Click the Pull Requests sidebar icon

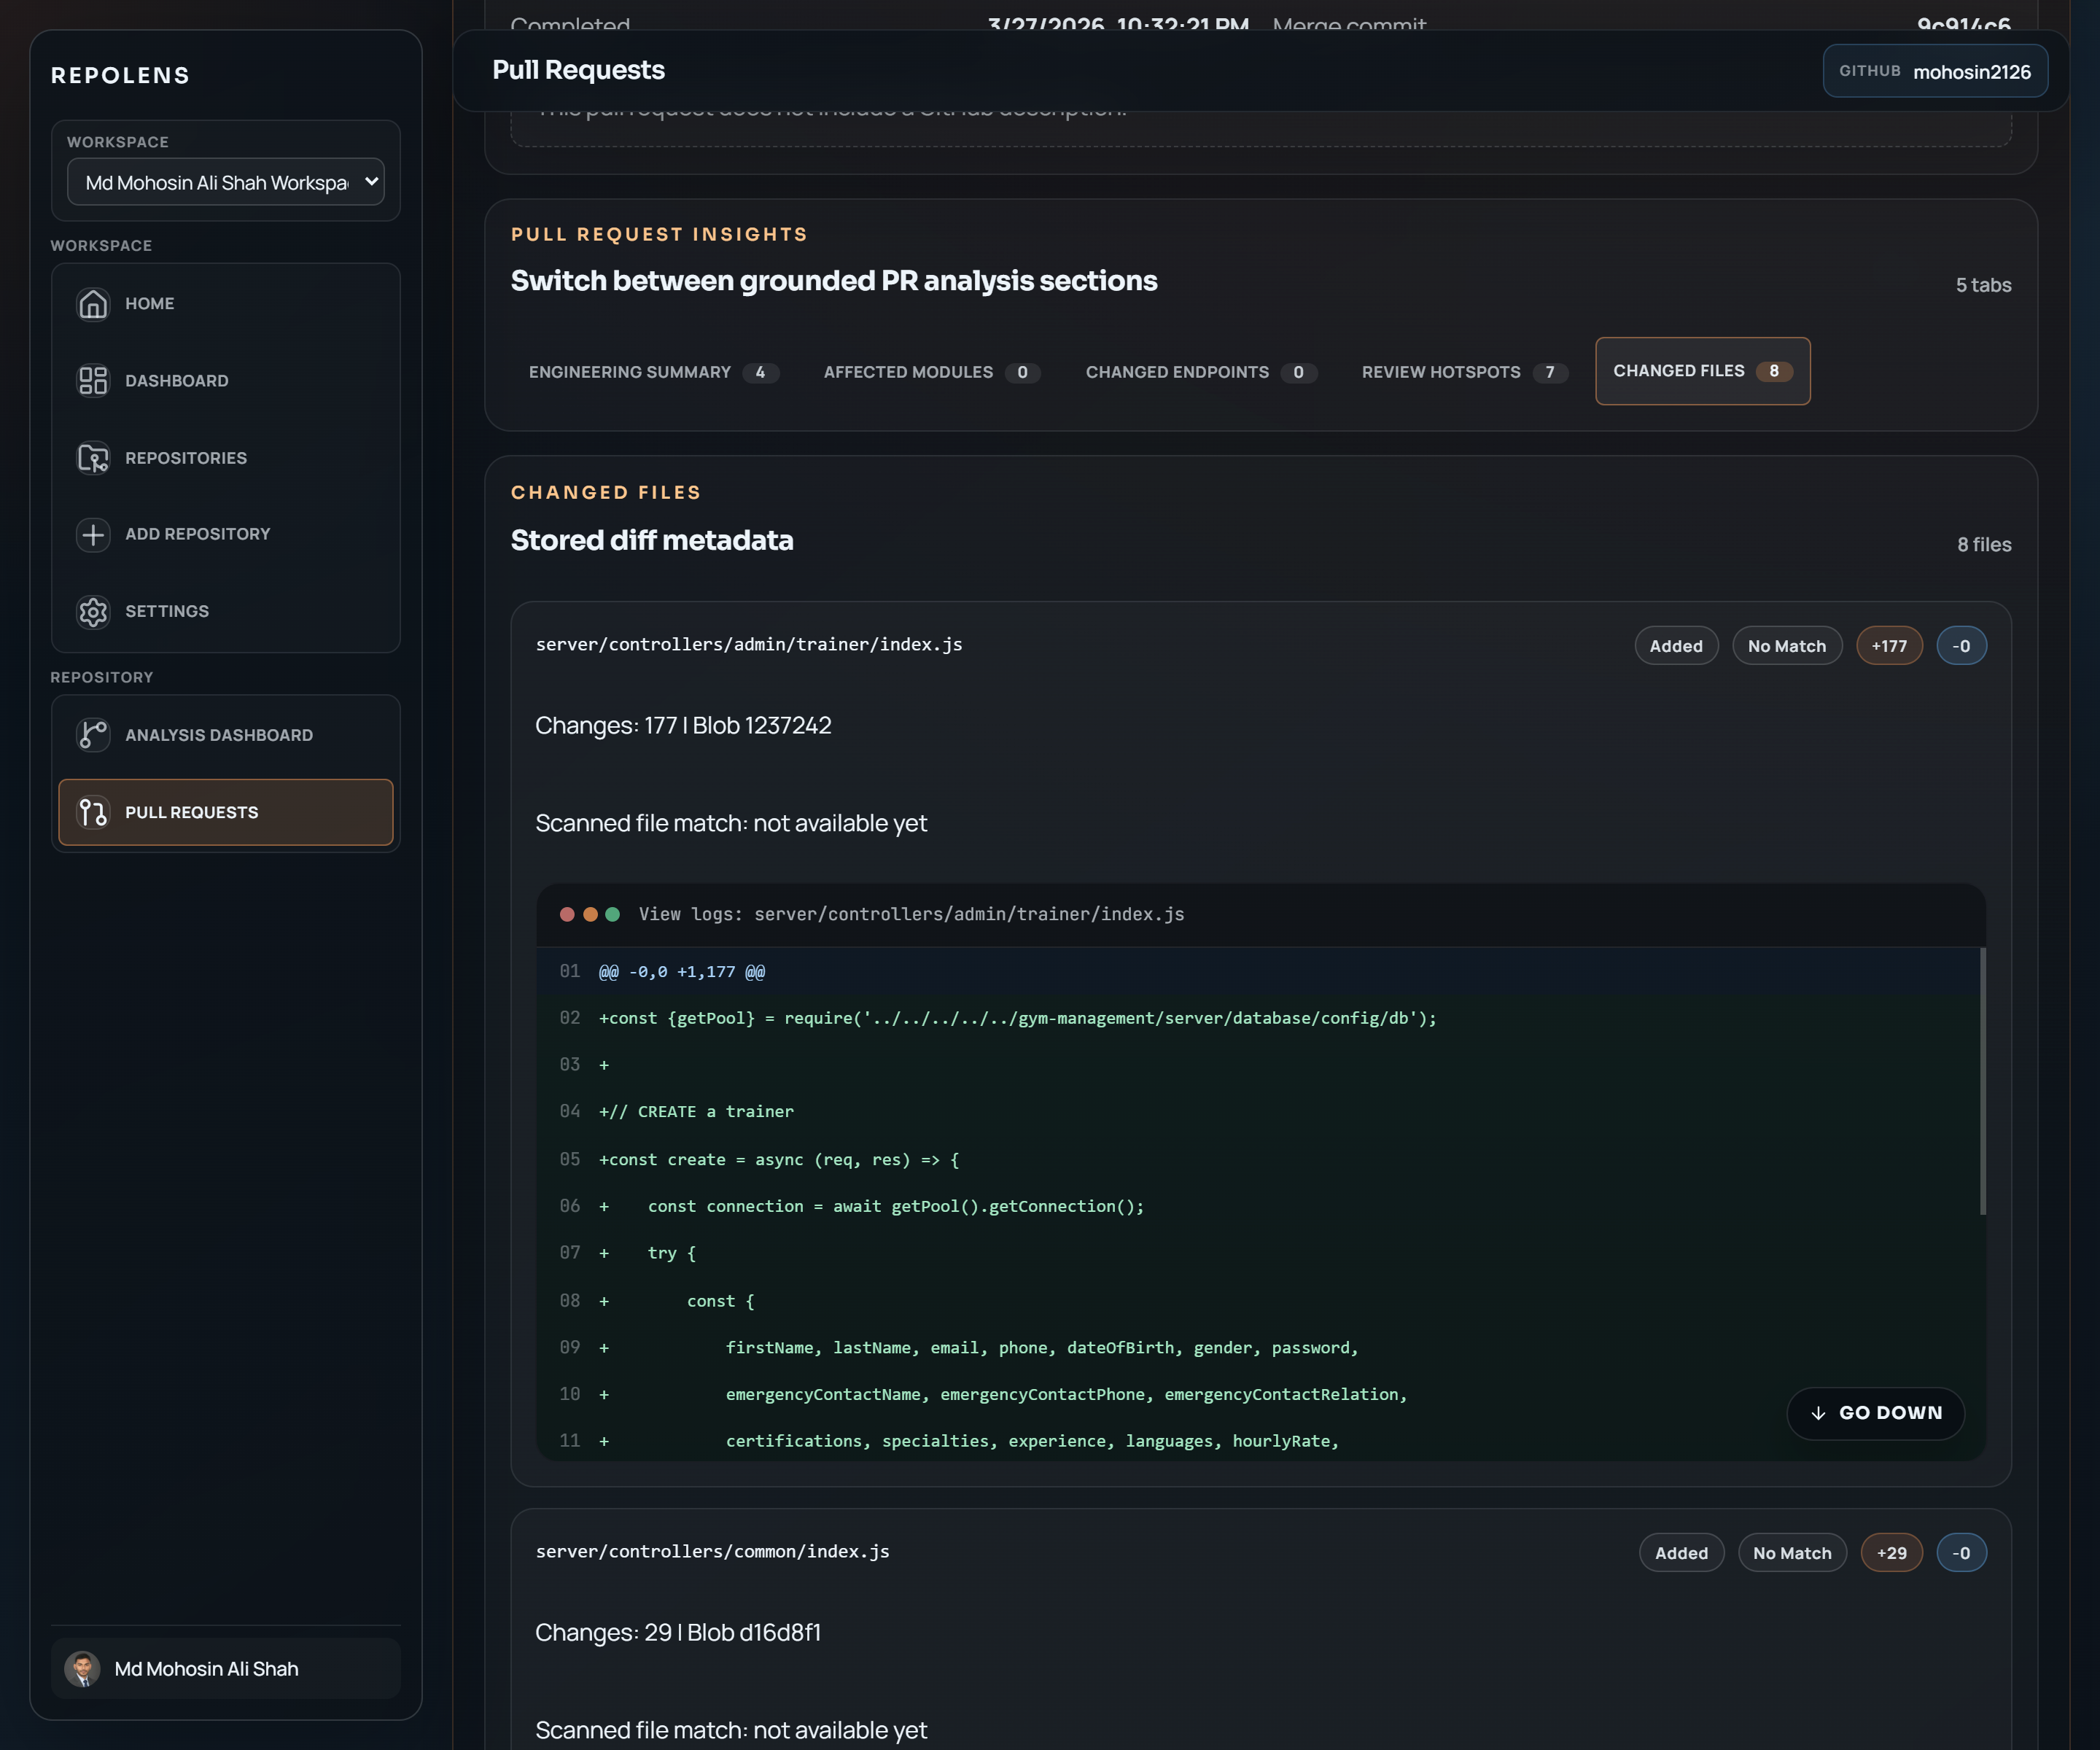(x=93, y=812)
